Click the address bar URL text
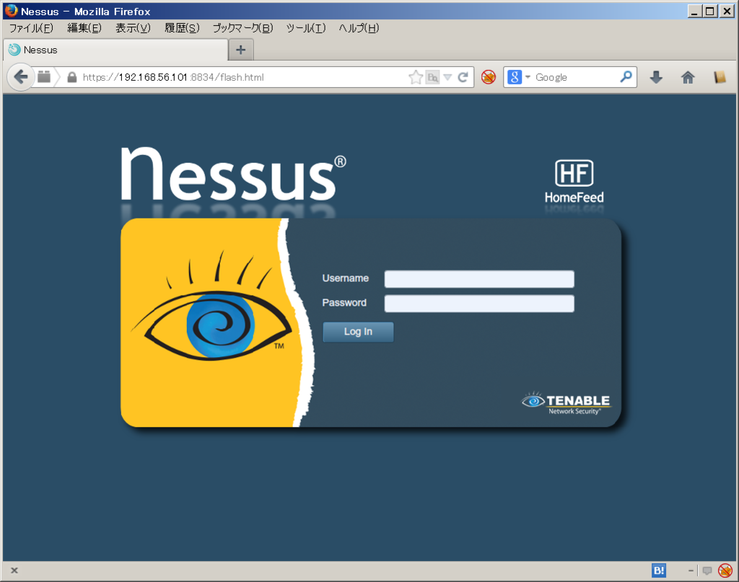The image size is (739, 582). coord(173,77)
